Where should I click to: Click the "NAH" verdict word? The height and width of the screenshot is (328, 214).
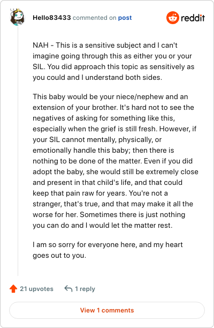[x=41, y=45]
